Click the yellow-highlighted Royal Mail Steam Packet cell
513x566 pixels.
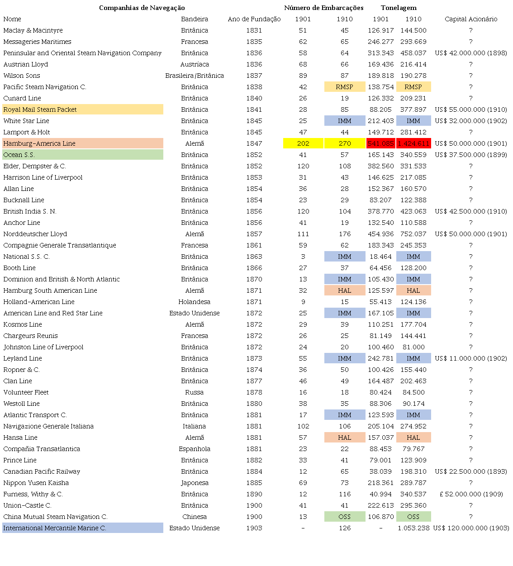coord(83,109)
